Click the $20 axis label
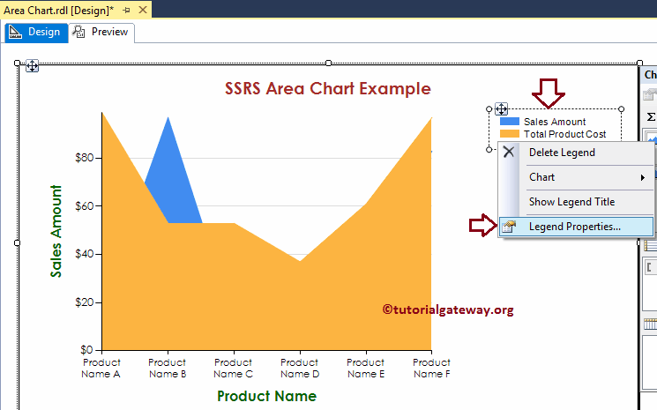Viewport: 657px width, 410px height. pos(85,302)
